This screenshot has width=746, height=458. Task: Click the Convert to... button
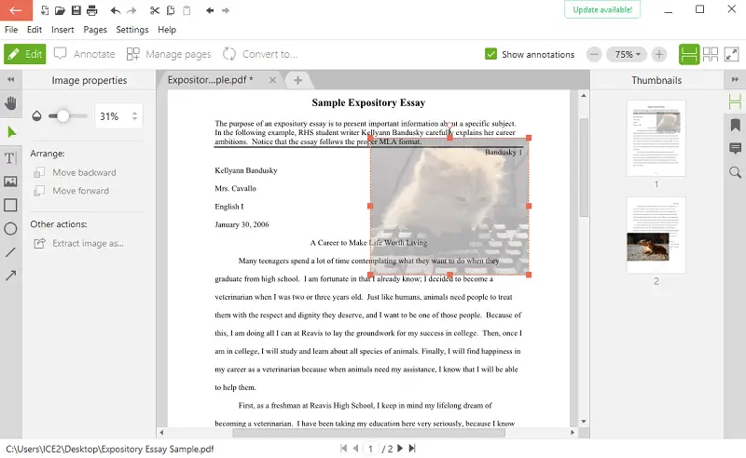[260, 54]
